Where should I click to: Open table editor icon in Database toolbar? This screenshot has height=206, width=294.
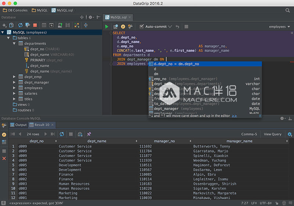click(x=44, y=25)
